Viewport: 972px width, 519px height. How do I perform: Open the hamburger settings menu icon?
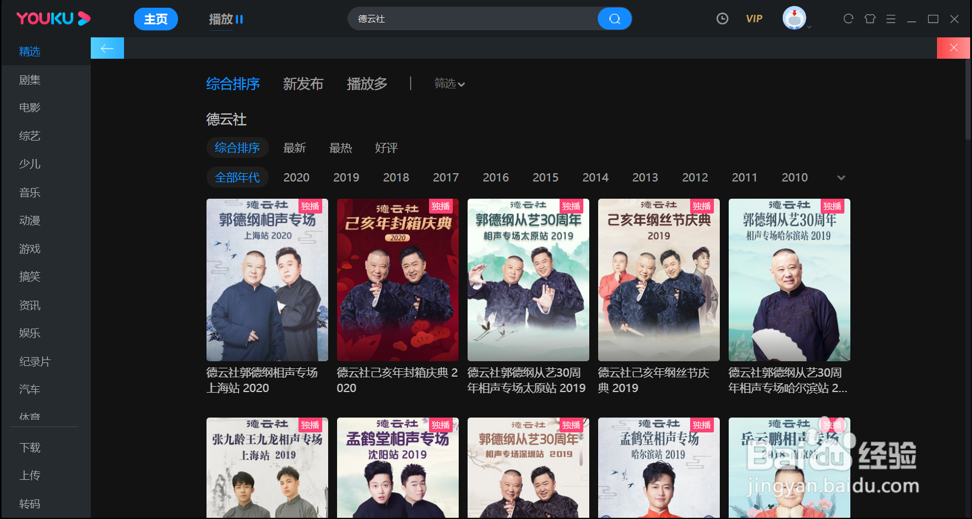(891, 19)
